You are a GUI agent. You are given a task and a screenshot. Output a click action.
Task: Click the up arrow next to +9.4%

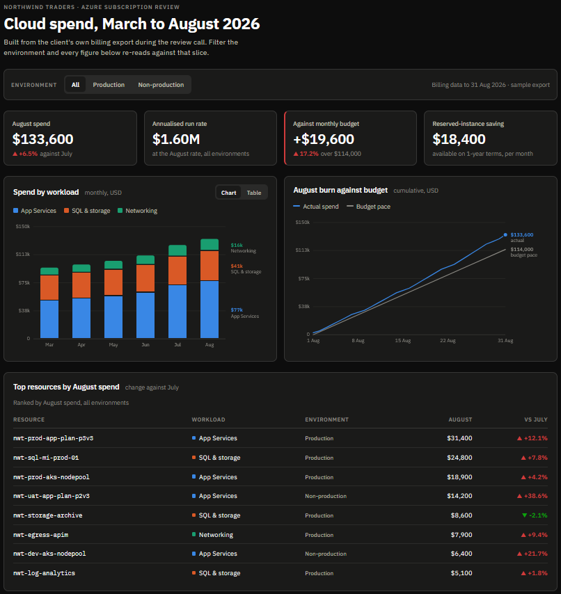[x=523, y=535]
